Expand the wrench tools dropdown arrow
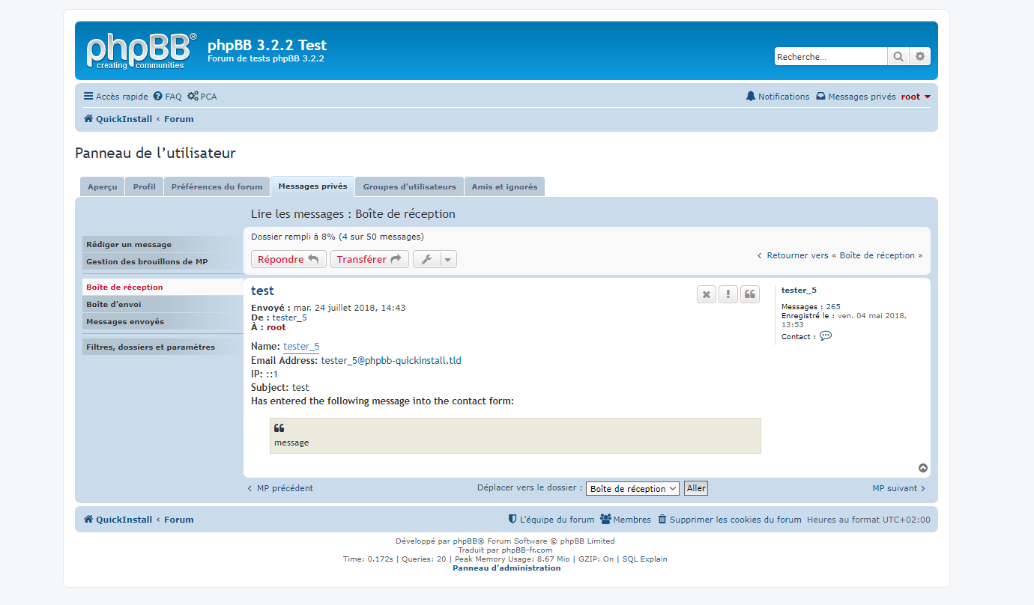1034x605 pixels. [447, 260]
